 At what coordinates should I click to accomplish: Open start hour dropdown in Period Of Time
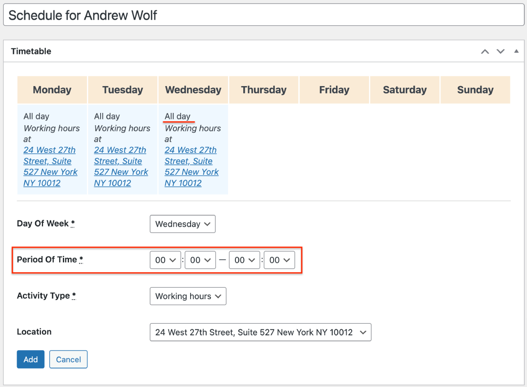[x=165, y=260]
